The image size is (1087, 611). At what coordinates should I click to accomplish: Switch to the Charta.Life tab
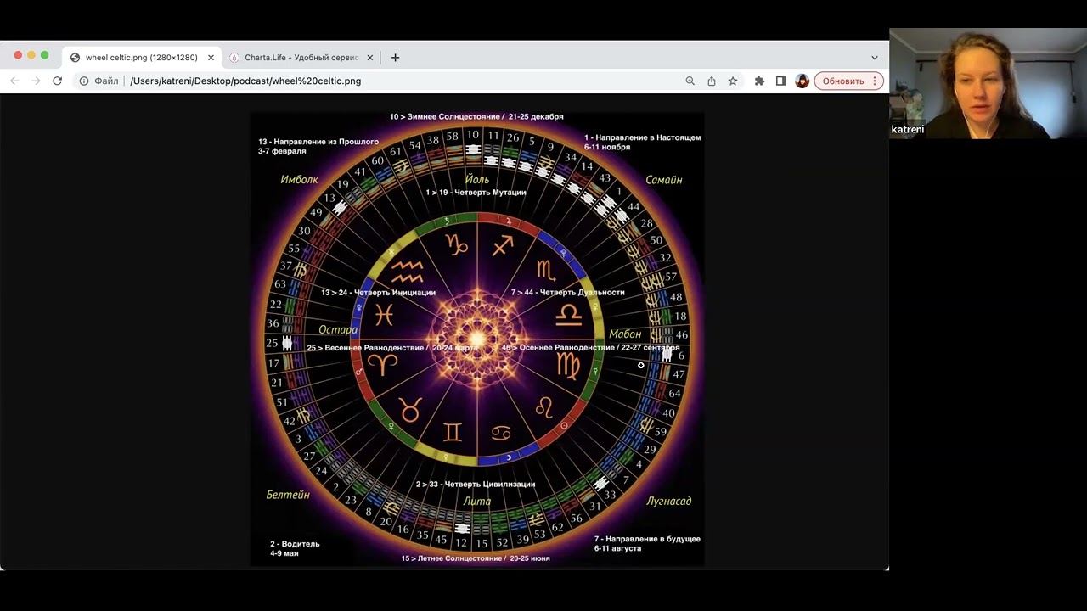click(301, 58)
